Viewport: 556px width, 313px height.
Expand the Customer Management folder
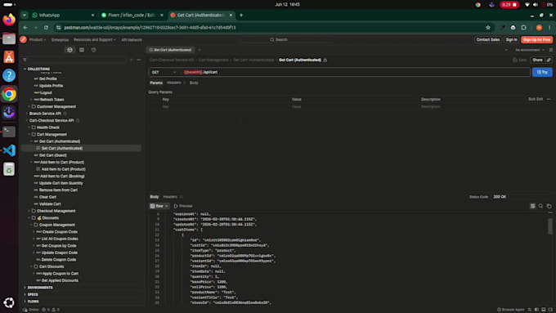pos(29,106)
